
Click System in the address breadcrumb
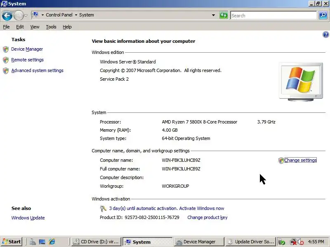pos(87,15)
